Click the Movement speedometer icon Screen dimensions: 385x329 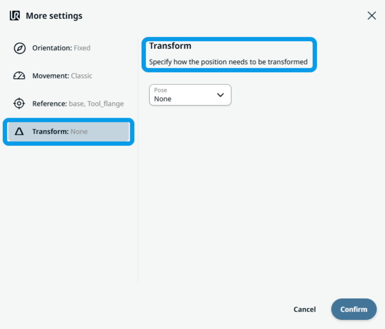point(19,76)
